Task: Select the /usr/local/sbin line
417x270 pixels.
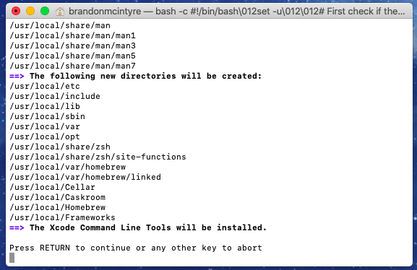Action: pyautogui.click(x=48, y=116)
